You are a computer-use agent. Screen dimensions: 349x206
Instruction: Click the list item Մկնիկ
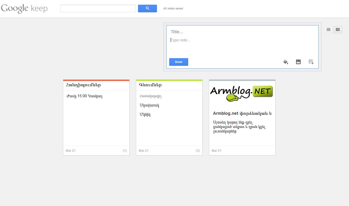pos(145,115)
